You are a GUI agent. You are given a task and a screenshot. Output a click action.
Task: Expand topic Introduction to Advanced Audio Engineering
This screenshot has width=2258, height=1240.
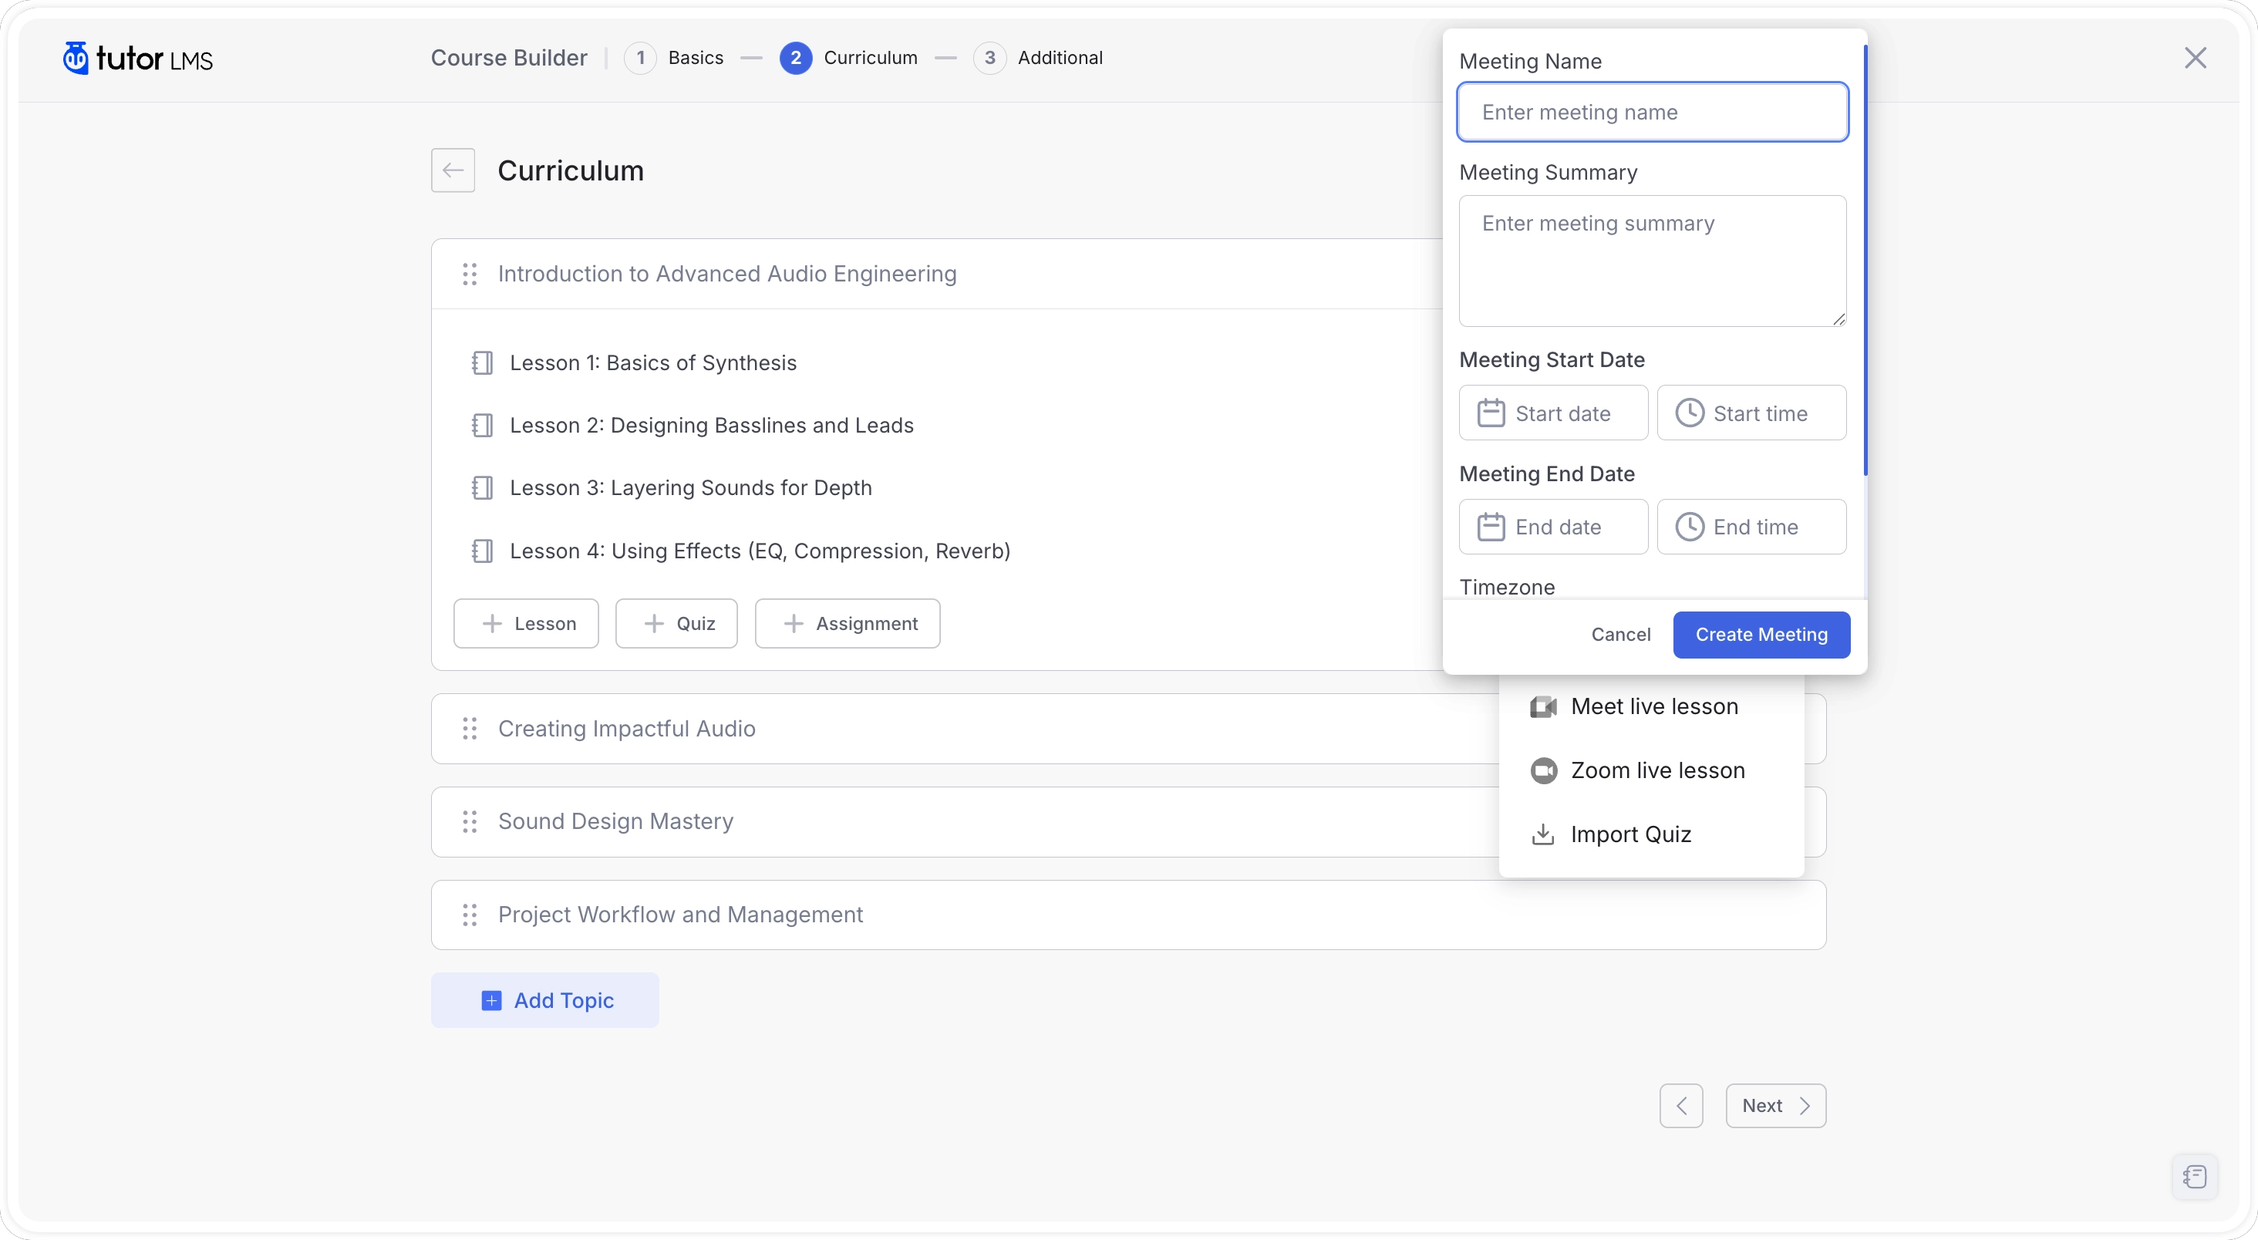click(726, 275)
